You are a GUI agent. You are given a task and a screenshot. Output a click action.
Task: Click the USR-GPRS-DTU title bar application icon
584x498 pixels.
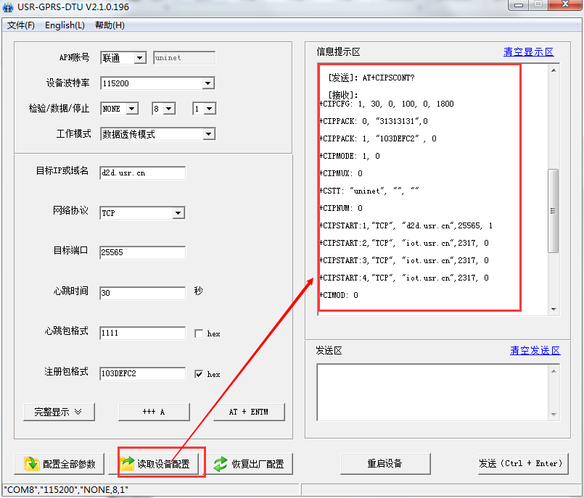pyautogui.click(x=7, y=7)
